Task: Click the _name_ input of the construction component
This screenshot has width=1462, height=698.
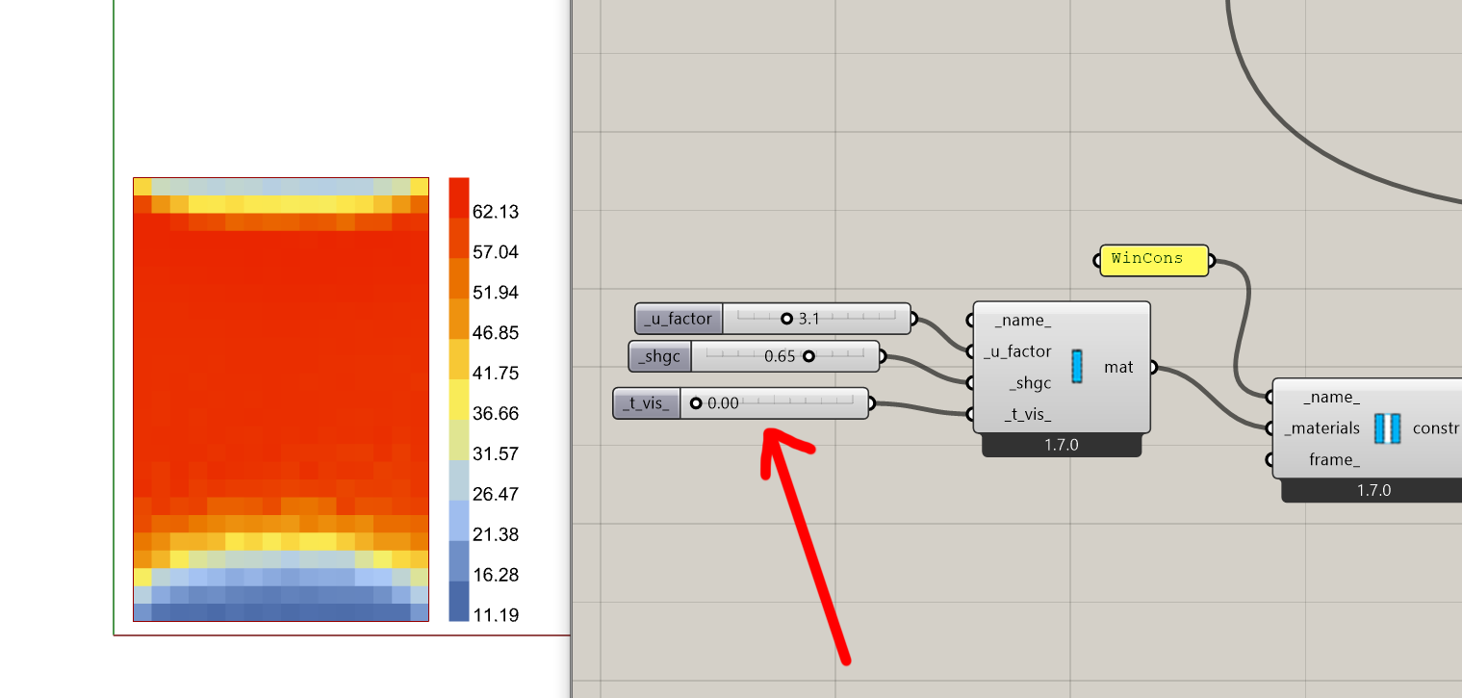Action: click(1331, 397)
